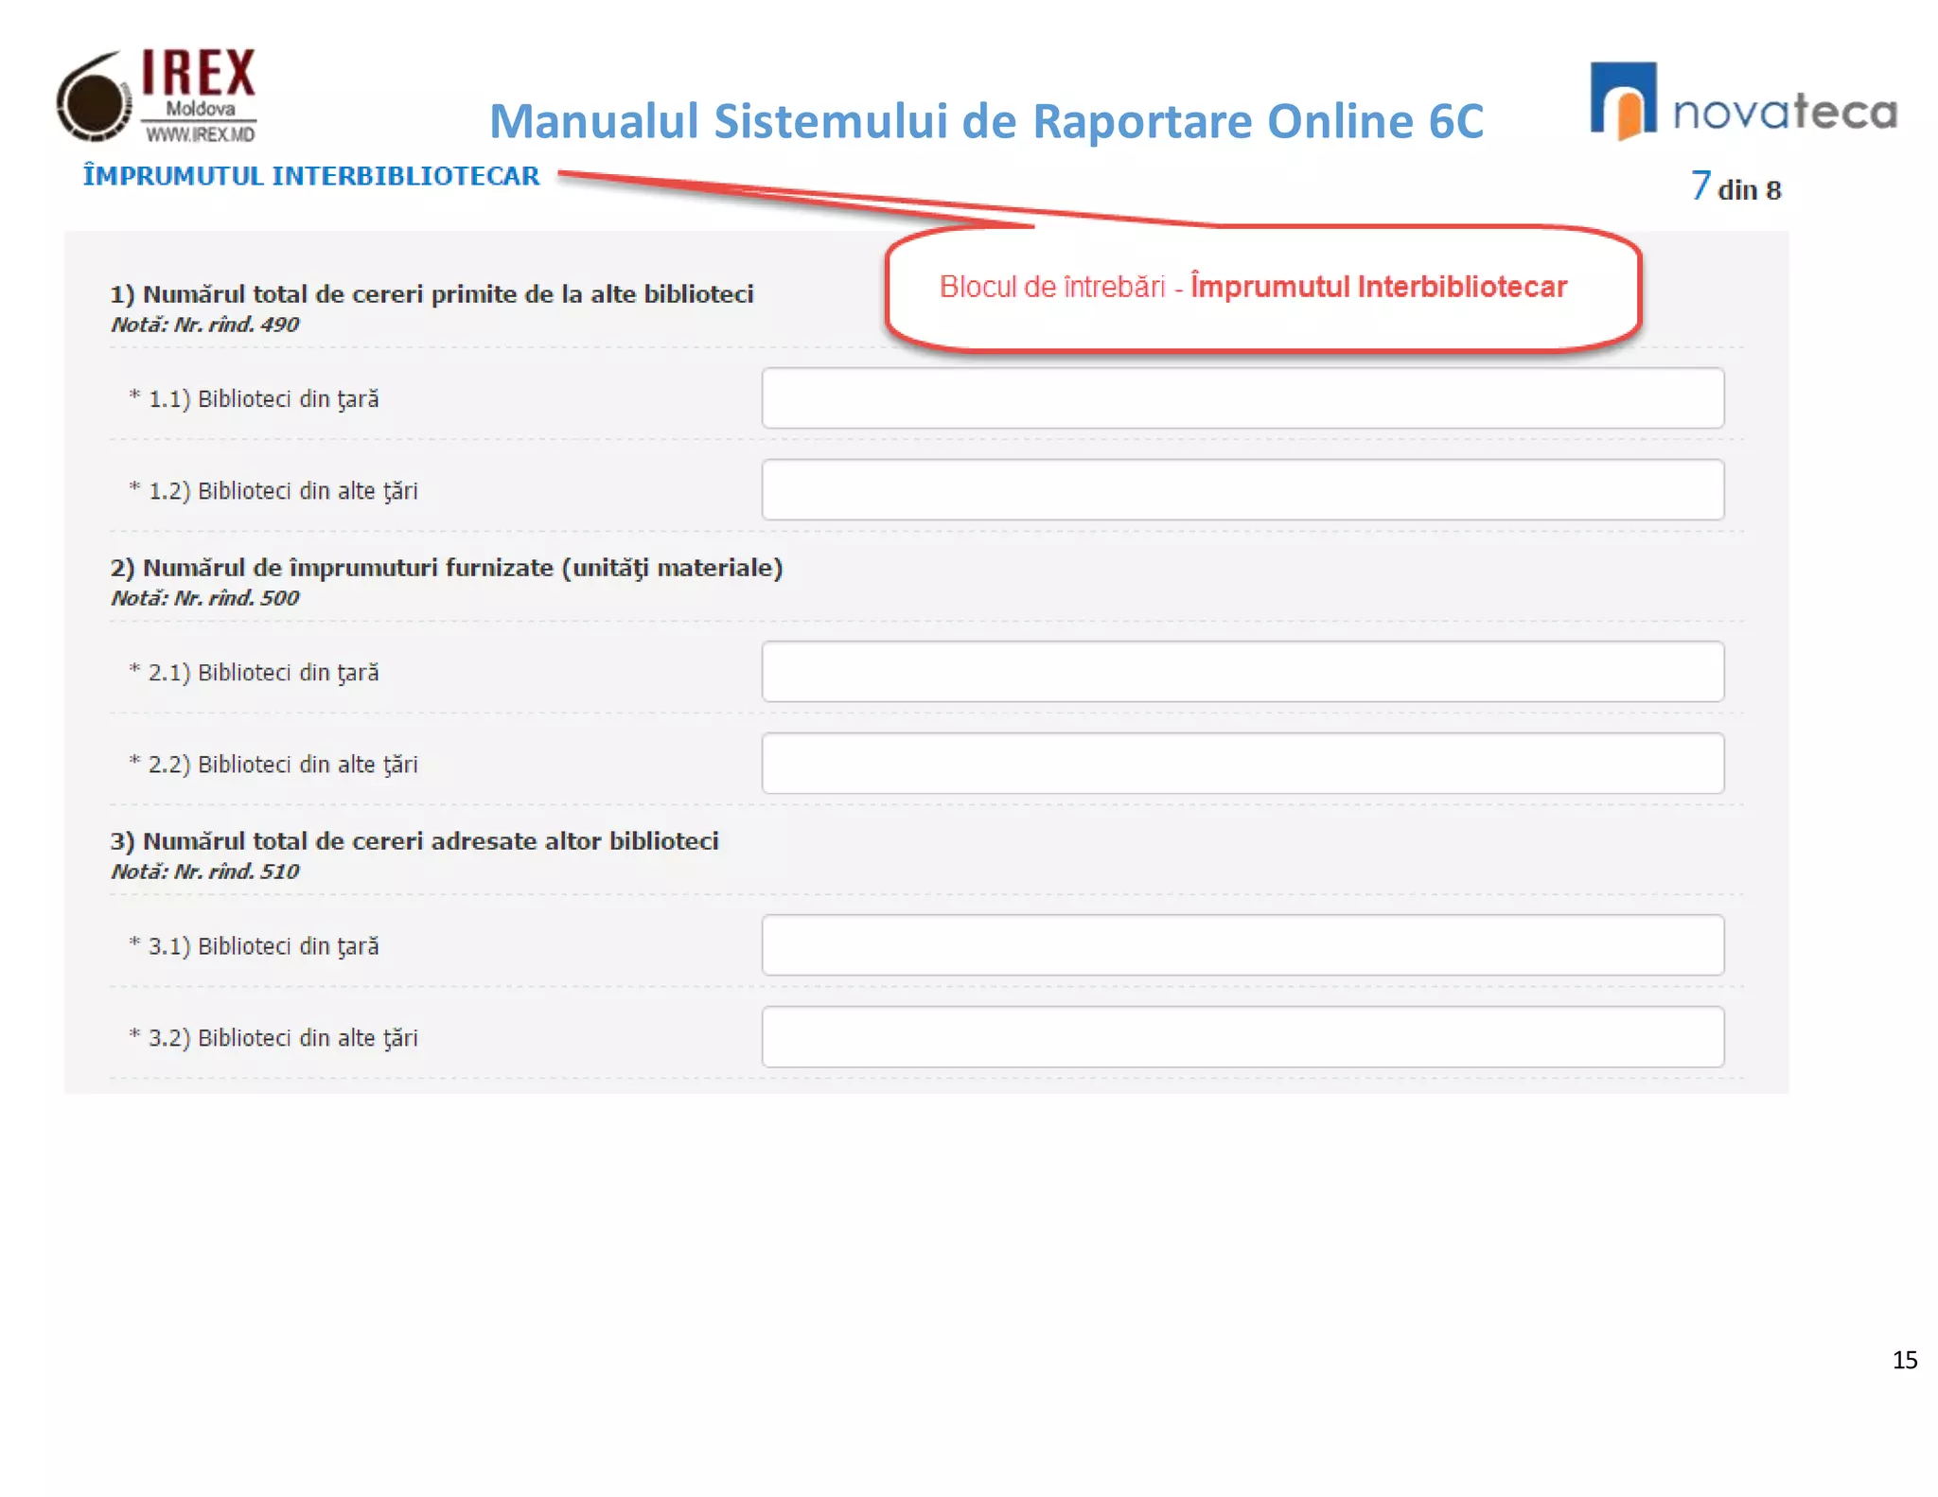Click the label 2.2) Biblioteci din alte țări
Screen dimensions: 1938x1497
click(273, 765)
